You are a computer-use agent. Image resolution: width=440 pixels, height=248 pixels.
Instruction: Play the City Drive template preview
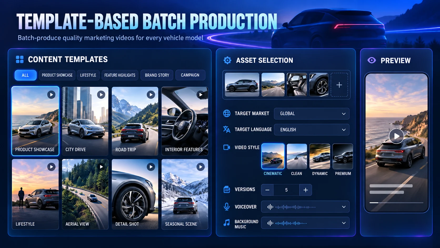click(x=101, y=95)
